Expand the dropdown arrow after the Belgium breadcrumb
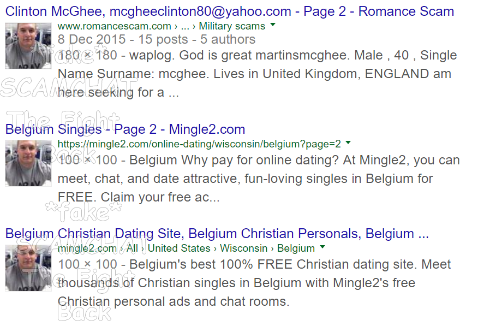 click(322, 247)
